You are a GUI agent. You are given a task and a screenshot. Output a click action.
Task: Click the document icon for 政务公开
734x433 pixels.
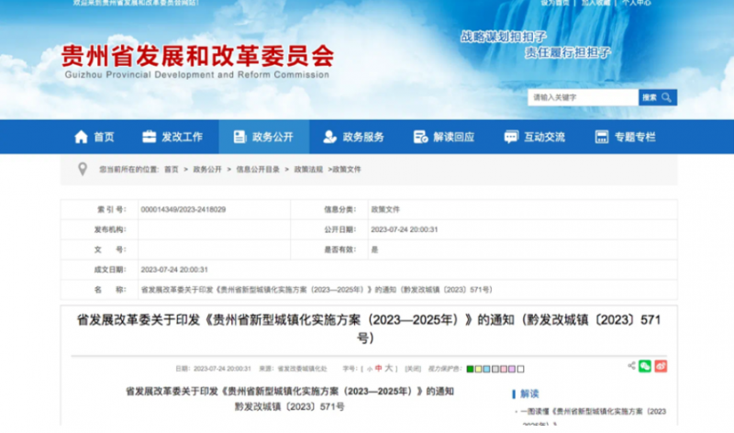(x=239, y=137)
